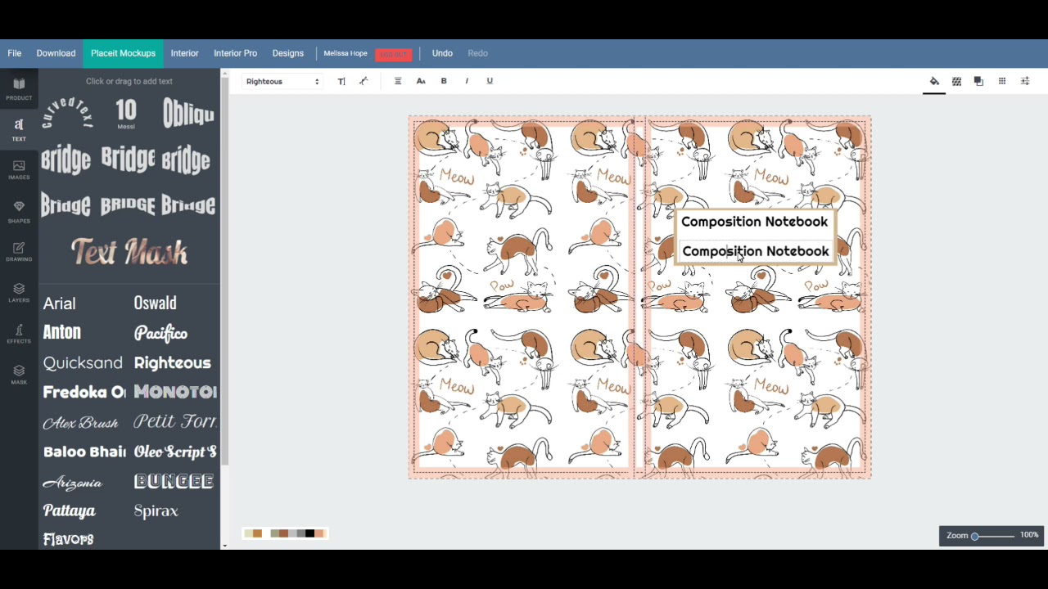Choose the Fredoka One font
Image resolution: width=1048 pixels, height=589 pixels.
pyautogui.click(x=84, y=392)
